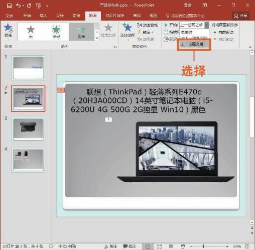Click the 预览 (Preview) star icon
The width and height of the screenshot is (255, 250).
click(8, 28)
